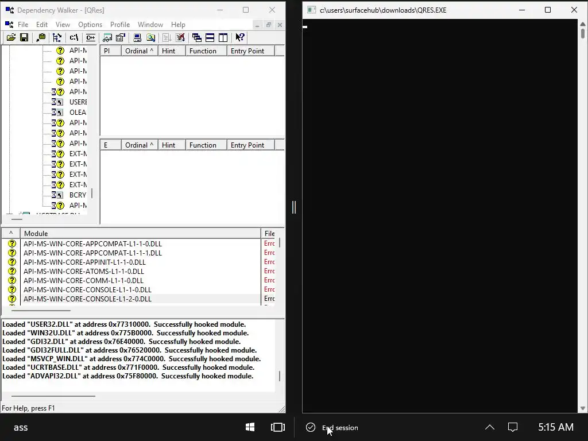This screenshot has width=588, height=441.
Task: Click question-mark icon beside COMM-L1-1-0.DLL
Action: (x=12, y=280)
